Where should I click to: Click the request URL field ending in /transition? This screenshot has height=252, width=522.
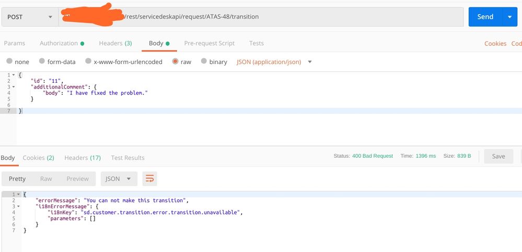click(261, 17)
